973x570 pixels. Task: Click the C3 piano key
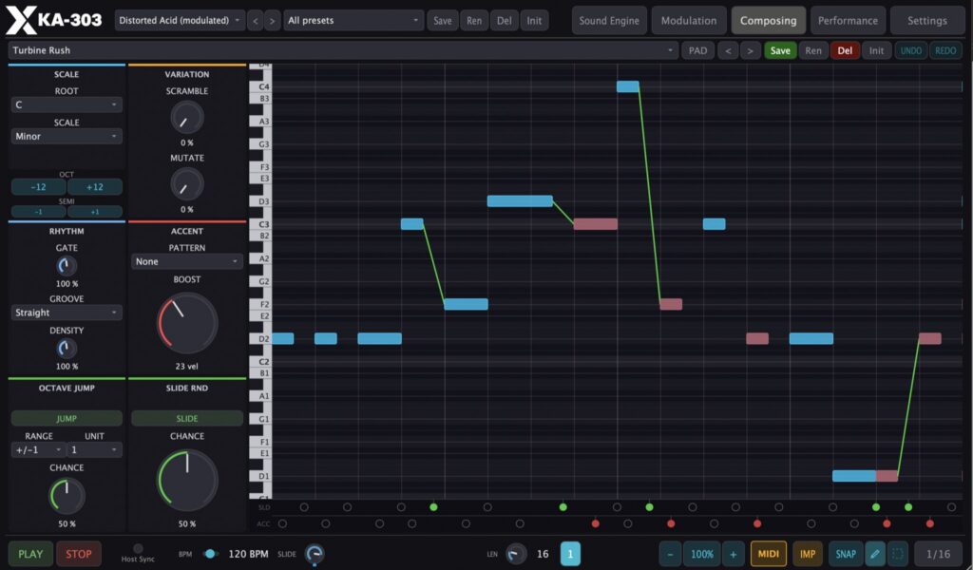260,224
